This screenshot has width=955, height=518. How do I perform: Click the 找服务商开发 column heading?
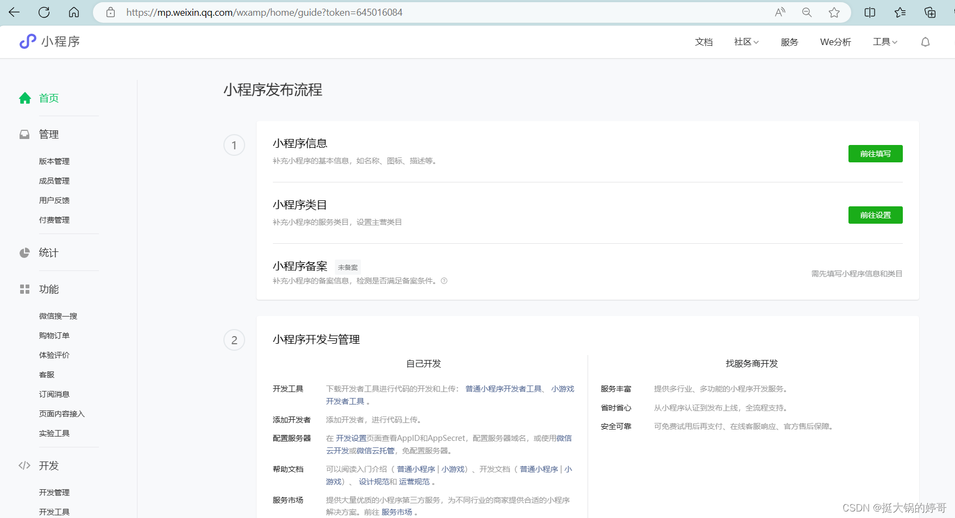pyautogui.click(x=752, y=363)
